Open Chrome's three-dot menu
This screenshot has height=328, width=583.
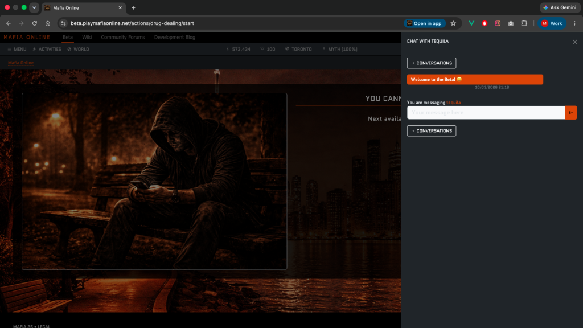(574, 23)
